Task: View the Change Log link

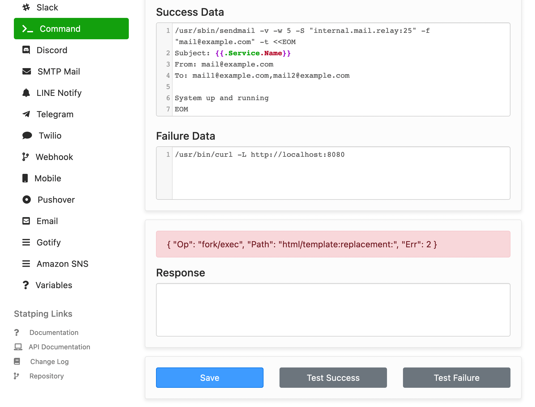Action: [x=50, y=362]
